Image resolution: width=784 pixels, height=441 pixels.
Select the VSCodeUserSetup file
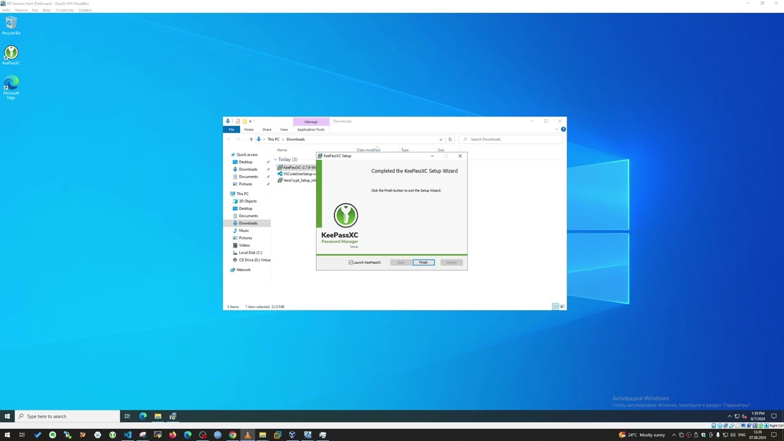(x=297, y=174)
